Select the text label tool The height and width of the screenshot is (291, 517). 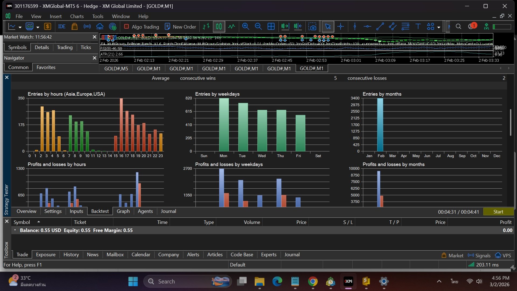click(418, 27)
